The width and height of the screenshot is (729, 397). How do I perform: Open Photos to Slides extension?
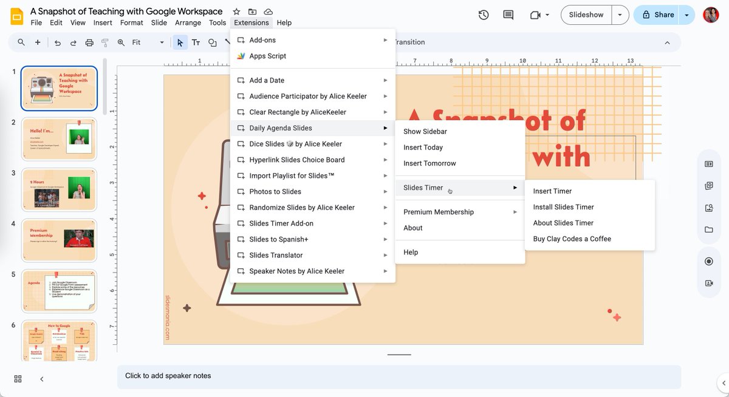click(312, 191)
